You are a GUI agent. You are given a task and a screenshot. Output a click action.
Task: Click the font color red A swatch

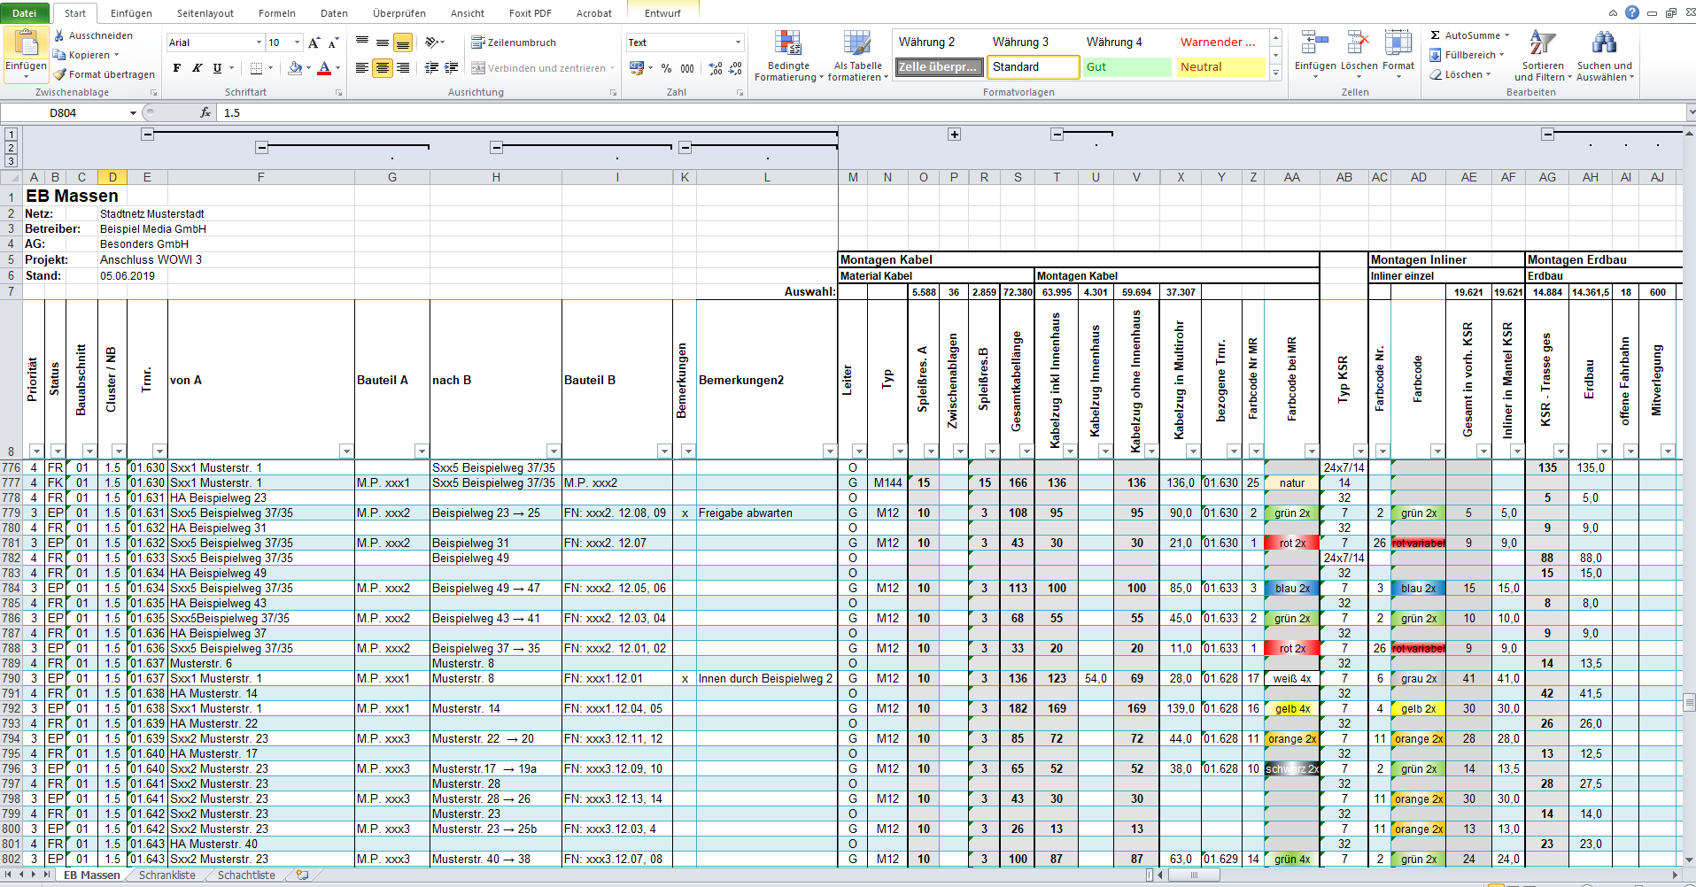(x=324, y=68)
